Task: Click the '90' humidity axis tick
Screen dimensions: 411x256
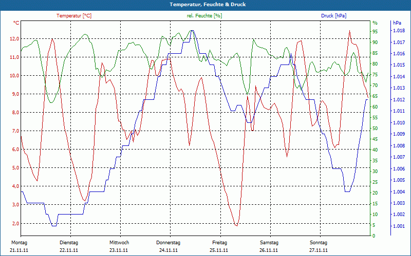Action: pyautogui.click(x=375, y=42)
